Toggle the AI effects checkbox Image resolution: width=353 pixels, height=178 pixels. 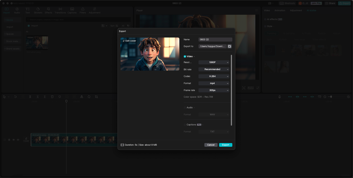(265, 19)
